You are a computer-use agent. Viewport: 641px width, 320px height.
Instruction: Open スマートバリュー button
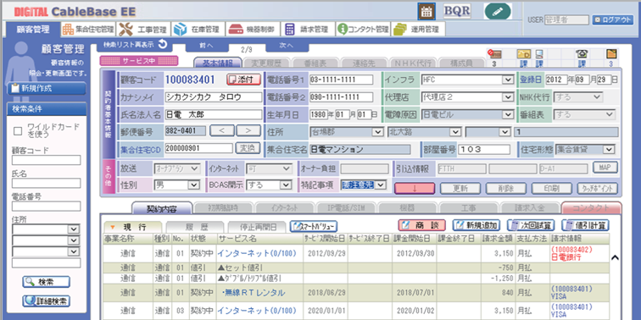[x=314, y=226]
